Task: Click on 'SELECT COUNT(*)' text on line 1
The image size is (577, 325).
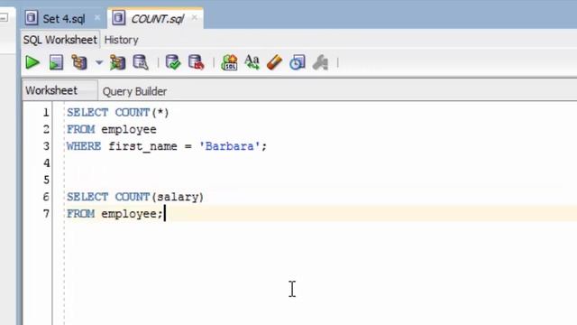Action: coord(118,112)
